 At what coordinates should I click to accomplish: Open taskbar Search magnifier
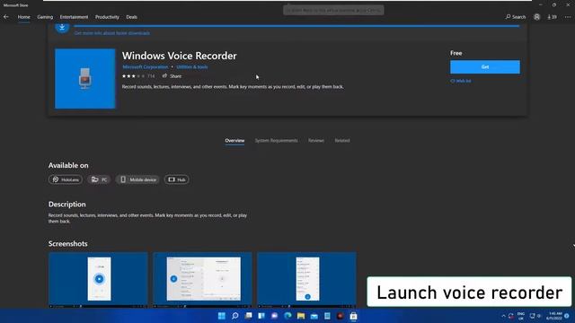click(235, 316)
